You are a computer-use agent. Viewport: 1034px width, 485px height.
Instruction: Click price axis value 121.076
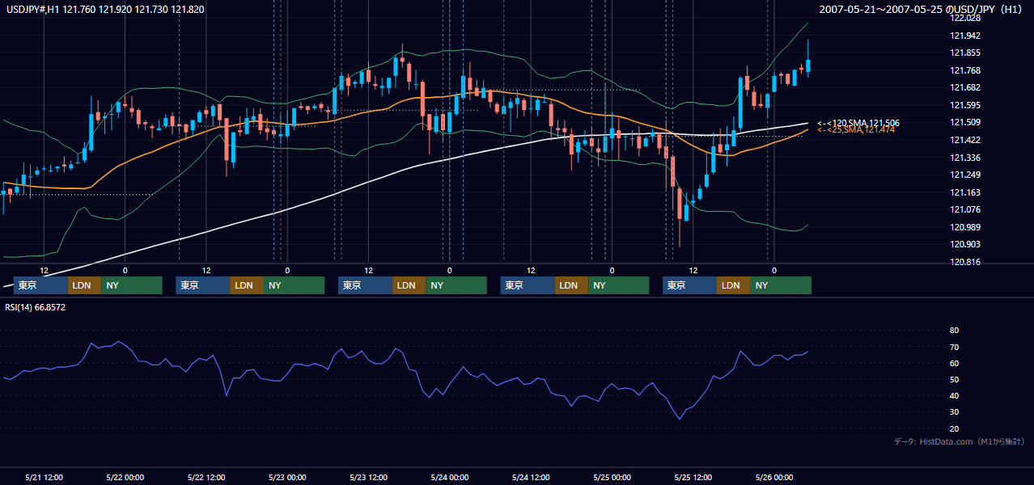coord(964,209)
